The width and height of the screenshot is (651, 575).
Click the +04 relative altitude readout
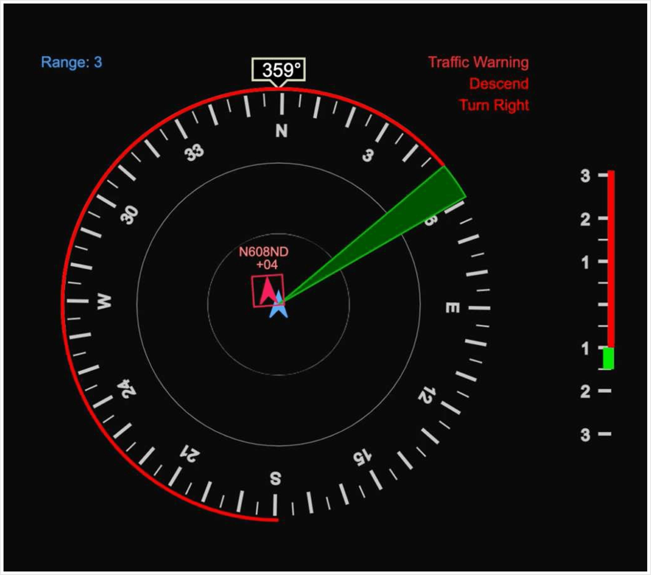[267, 265]
